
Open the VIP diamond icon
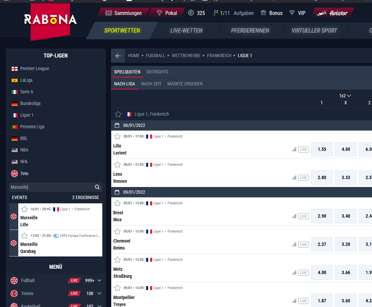point(292,13)
